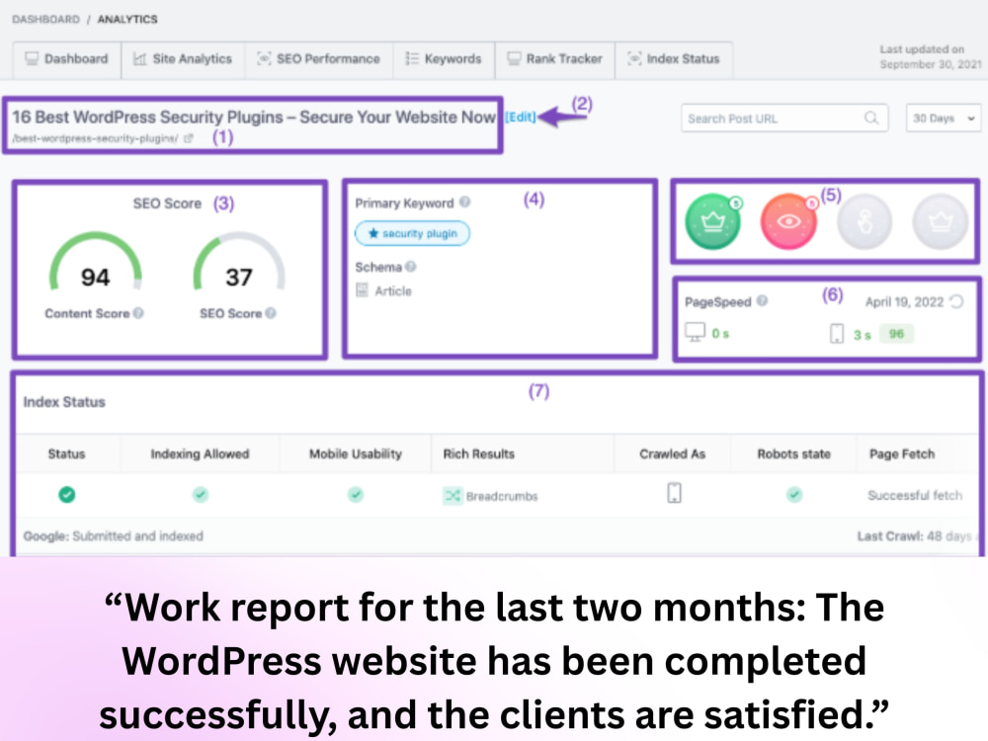The width and height of the screenshot is (988, 741).
Task: Click the April 19, 2022 PageSpeed date
Action: click(905, 301)
